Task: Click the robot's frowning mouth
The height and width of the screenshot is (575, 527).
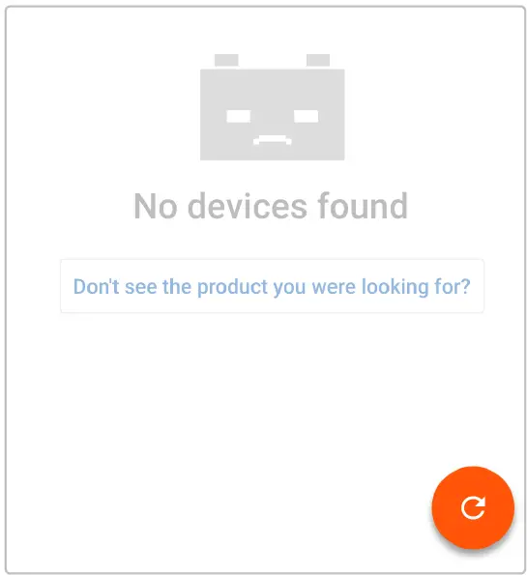Action: 273,140
